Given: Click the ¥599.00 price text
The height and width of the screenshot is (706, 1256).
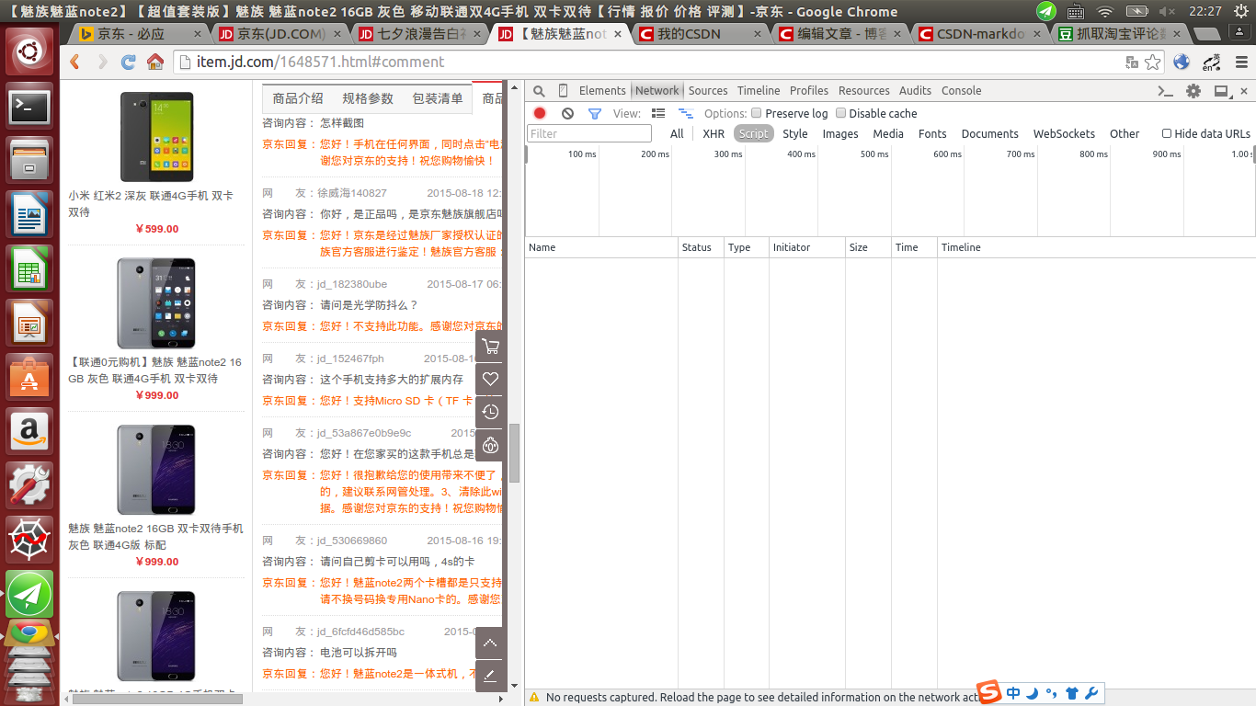Looking at the screenshot, I should 156,229.
